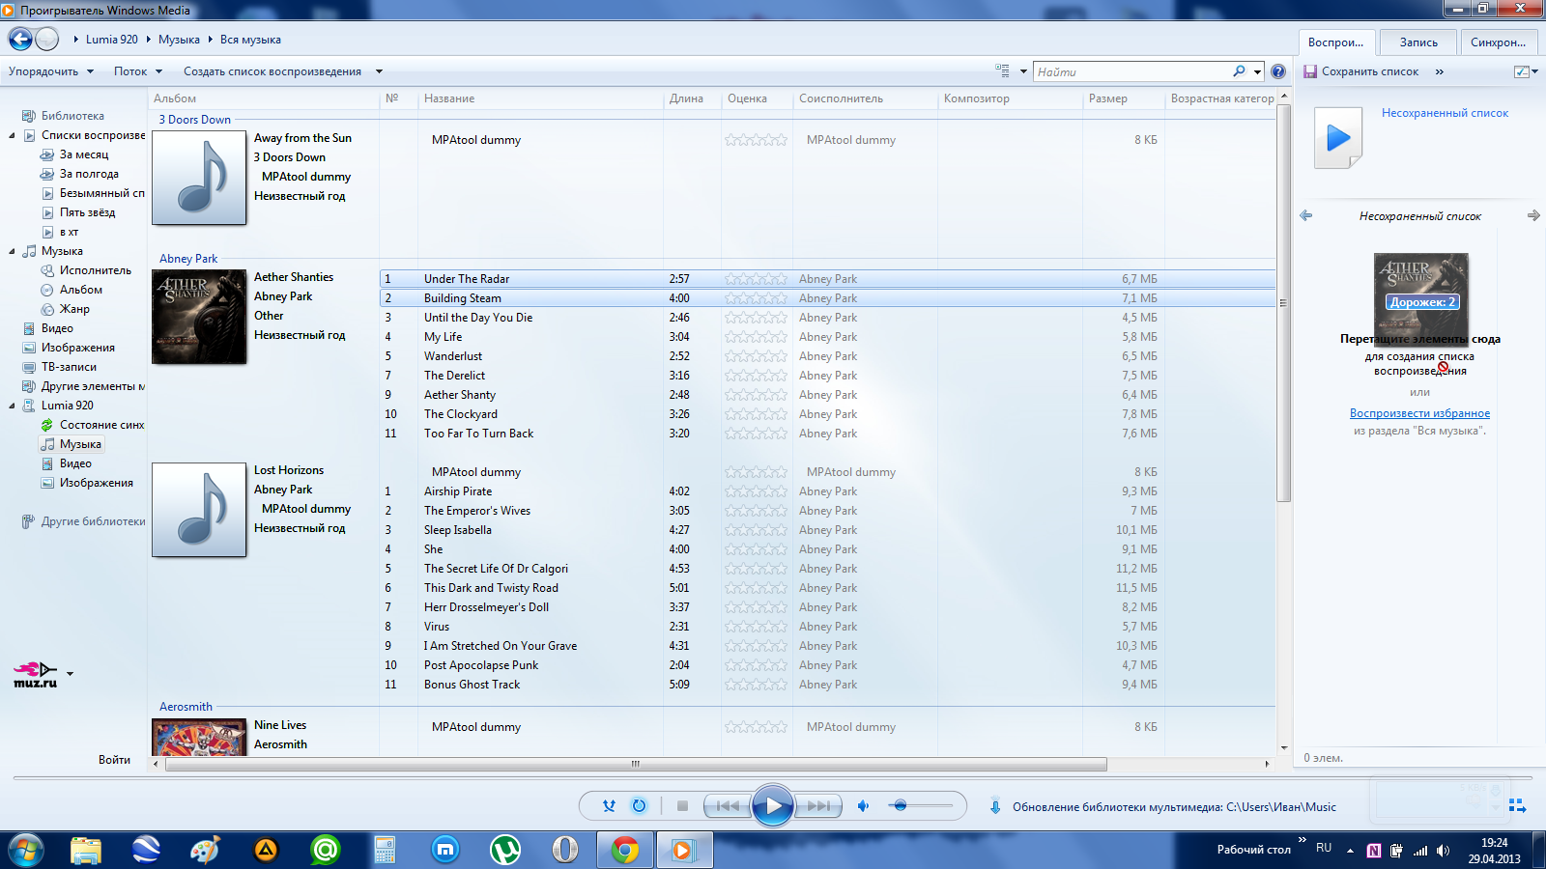Show more commands chevron next to Сохранить список
The height and width of the screenshot is (869, 1546).
click(x=1439, y=71)
